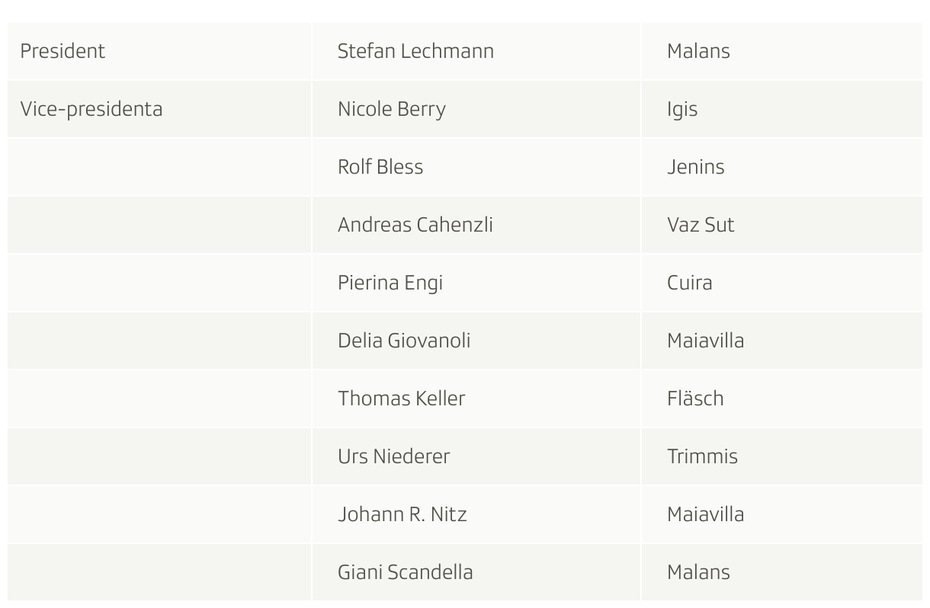This screenshot has width=930, height=608.
Task: Select Andreas Cahenzli in the table
Action: pyautogui.click(x=415, y=225)
